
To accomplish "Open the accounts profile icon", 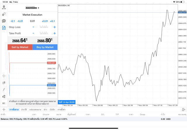I will (4, 7).
